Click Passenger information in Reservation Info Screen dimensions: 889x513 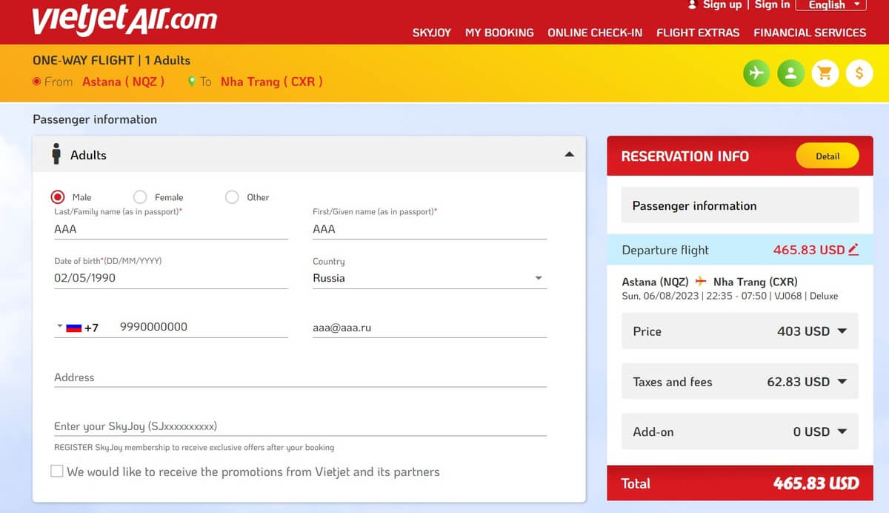point(739,205)
